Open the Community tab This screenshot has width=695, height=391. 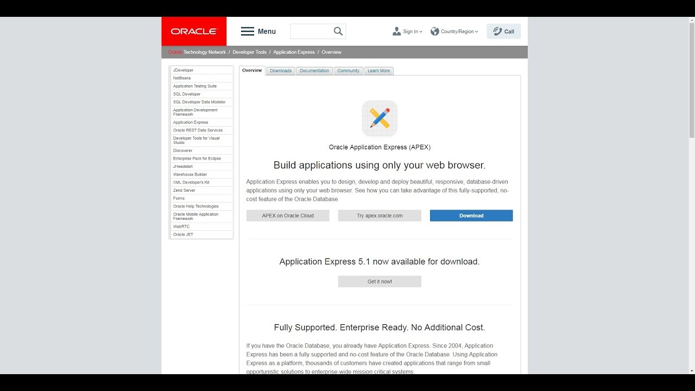click(x=348, y=71)
